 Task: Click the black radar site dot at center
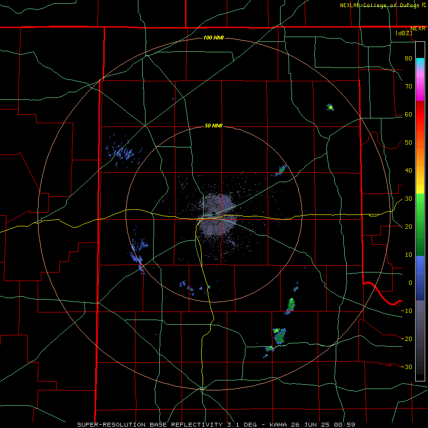214,214
